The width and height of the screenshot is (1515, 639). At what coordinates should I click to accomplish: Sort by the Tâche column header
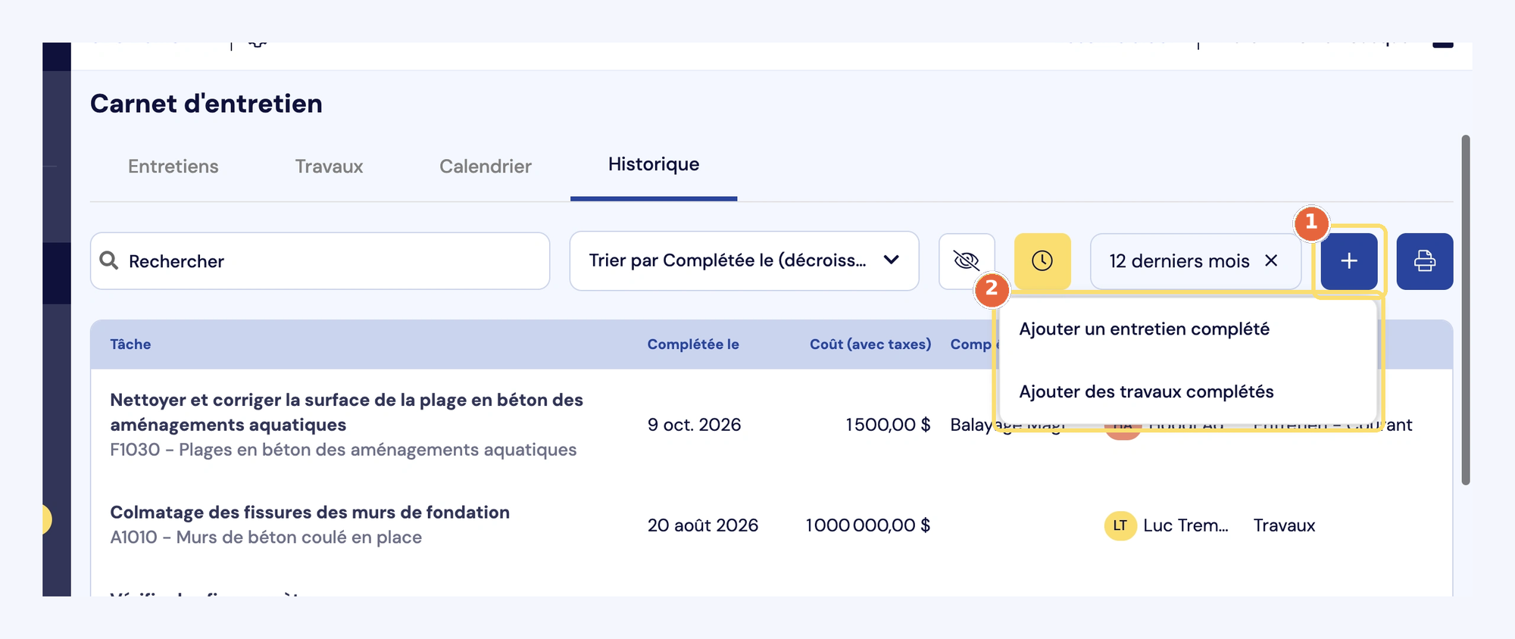click(x=130, y=344)
